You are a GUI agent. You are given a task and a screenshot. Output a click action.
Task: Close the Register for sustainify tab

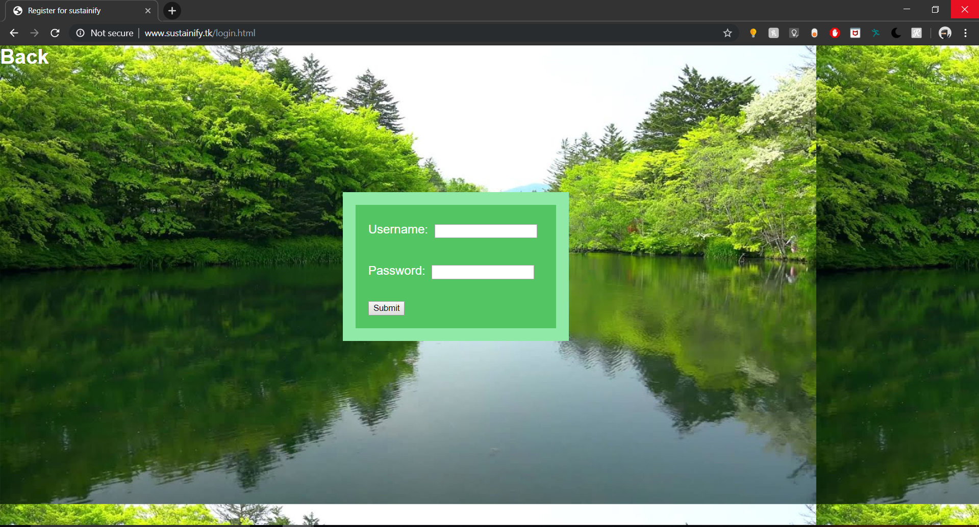pos(148,11)
